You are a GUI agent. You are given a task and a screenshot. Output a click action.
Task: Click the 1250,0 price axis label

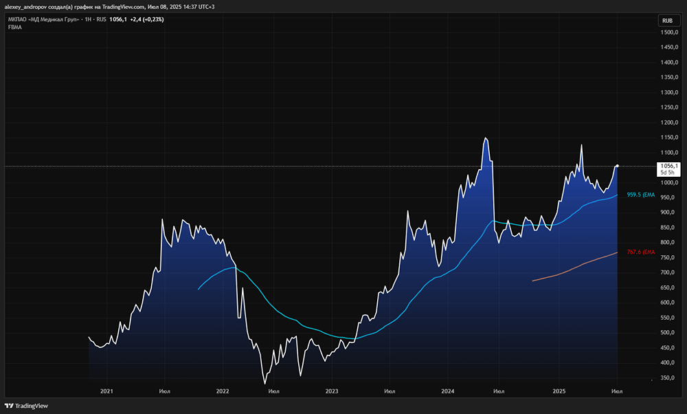point(669,107)
